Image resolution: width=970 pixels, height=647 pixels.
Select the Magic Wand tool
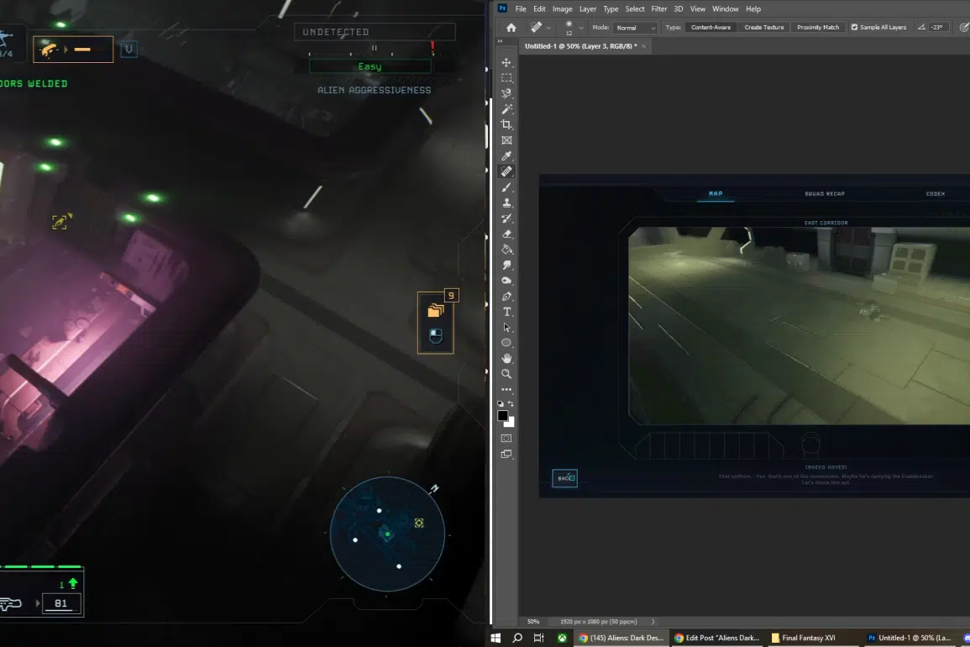click(x=506, y=109)
